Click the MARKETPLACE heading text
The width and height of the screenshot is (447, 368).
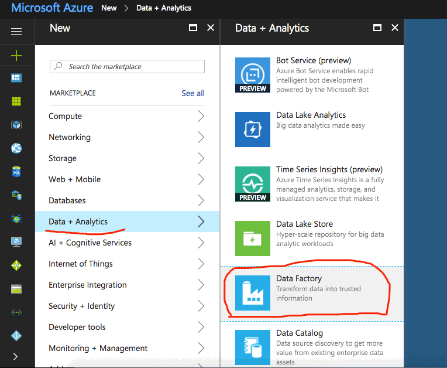coord(73,93)
